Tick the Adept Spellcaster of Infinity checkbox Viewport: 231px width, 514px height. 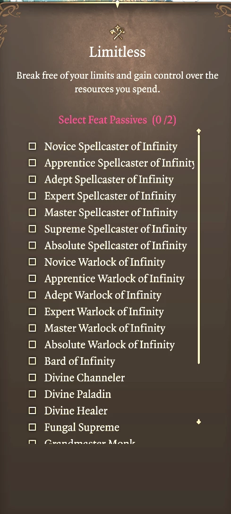[32, 180]
